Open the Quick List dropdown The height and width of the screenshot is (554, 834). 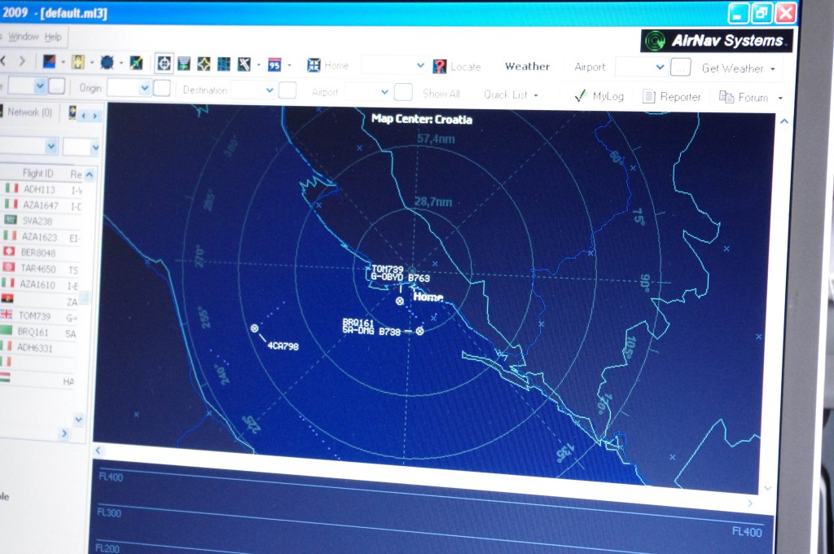[x=511, y=95]
